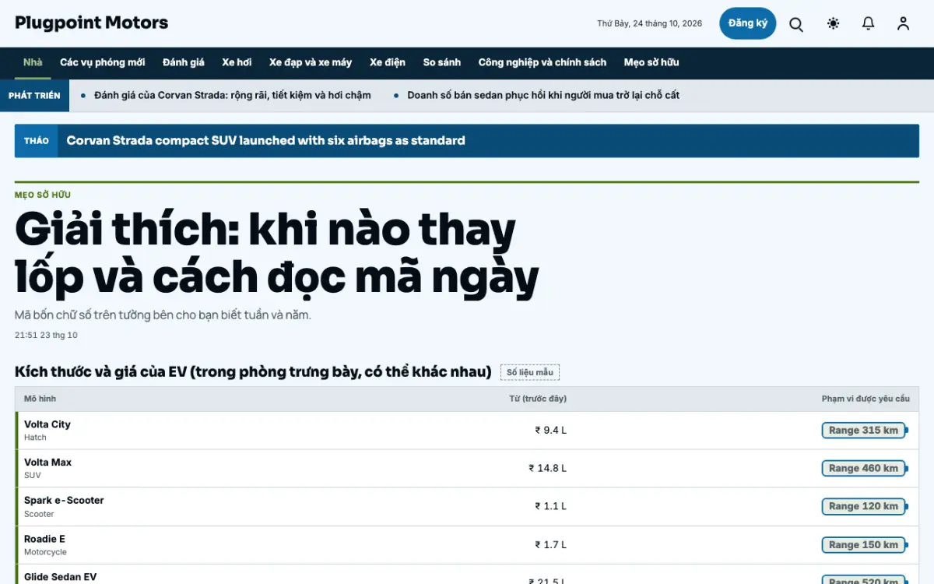Open notifications bell icon
The image size is (934, 584).
click(869, 24)
